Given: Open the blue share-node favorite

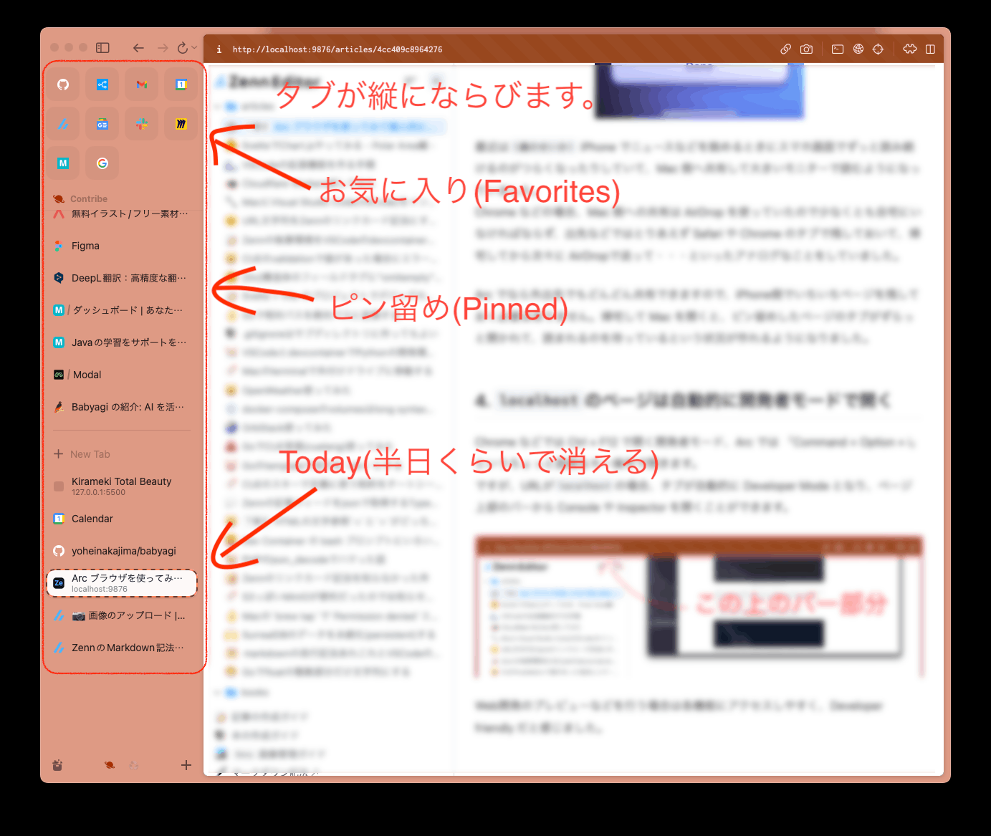Looking at the screenshot, I should pos(102,85).
